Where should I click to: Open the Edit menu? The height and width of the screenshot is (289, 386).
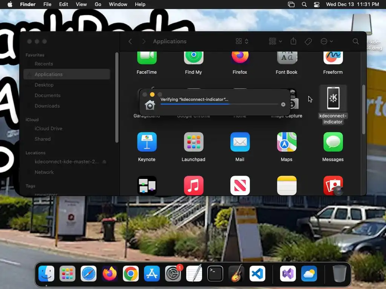pyautogui.click(x=63, y=5)
